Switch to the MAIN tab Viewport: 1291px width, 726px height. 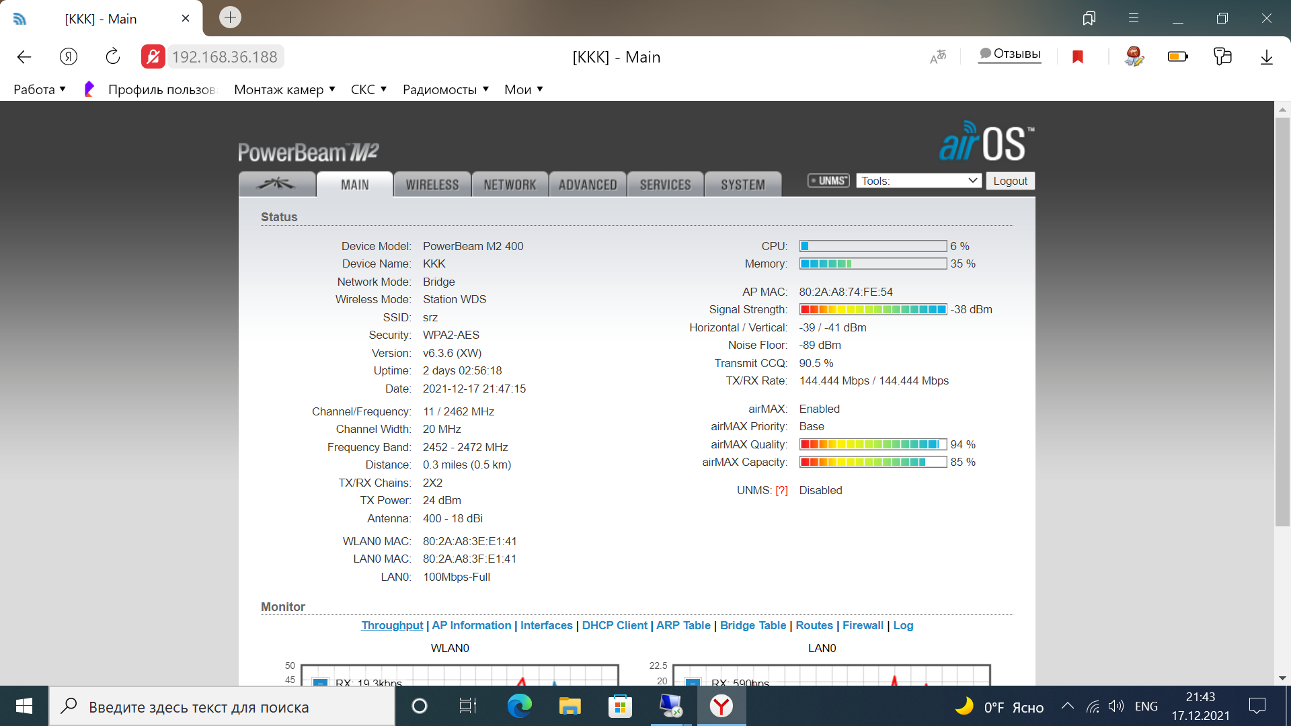point(354,184)
